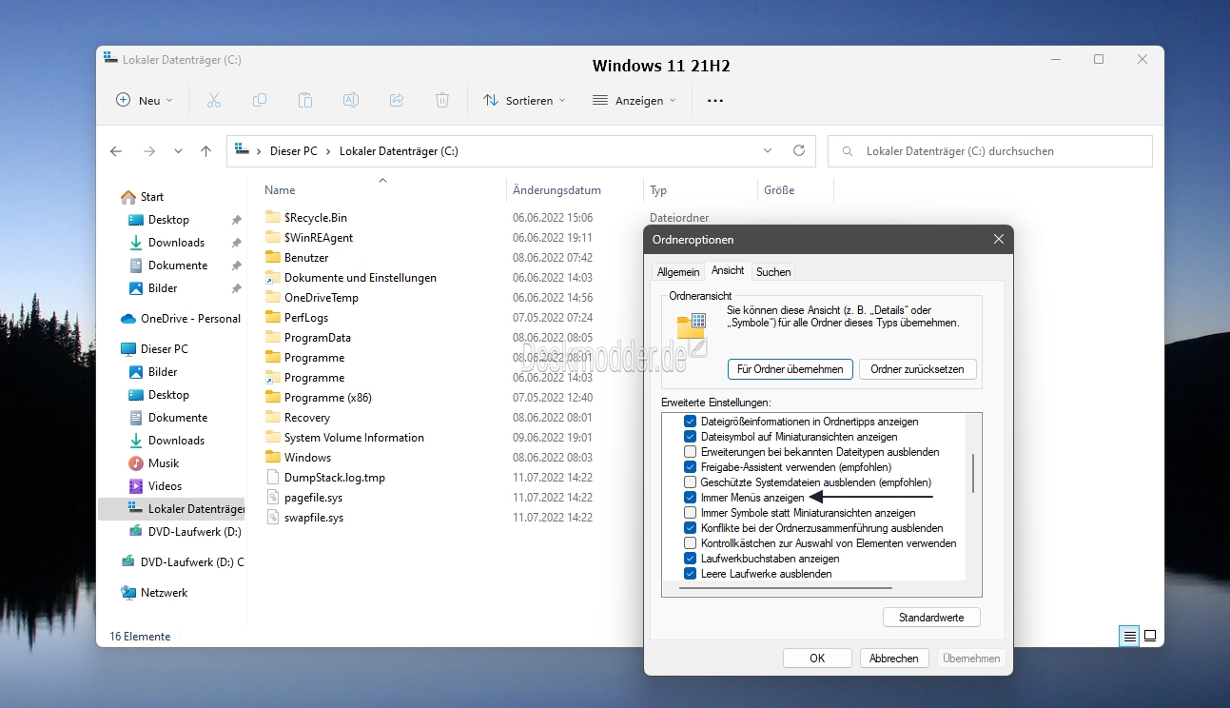Open the three-dots more options menu

[x=715, y=100]
